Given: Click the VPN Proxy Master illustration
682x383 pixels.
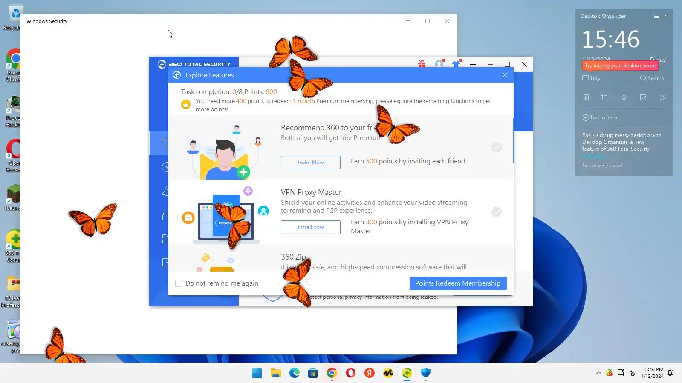Looking at the screenshot, I should (226, 216).
